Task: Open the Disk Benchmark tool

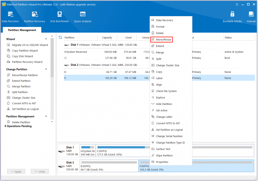Action: pyautogui.click(x=60, y=17)
